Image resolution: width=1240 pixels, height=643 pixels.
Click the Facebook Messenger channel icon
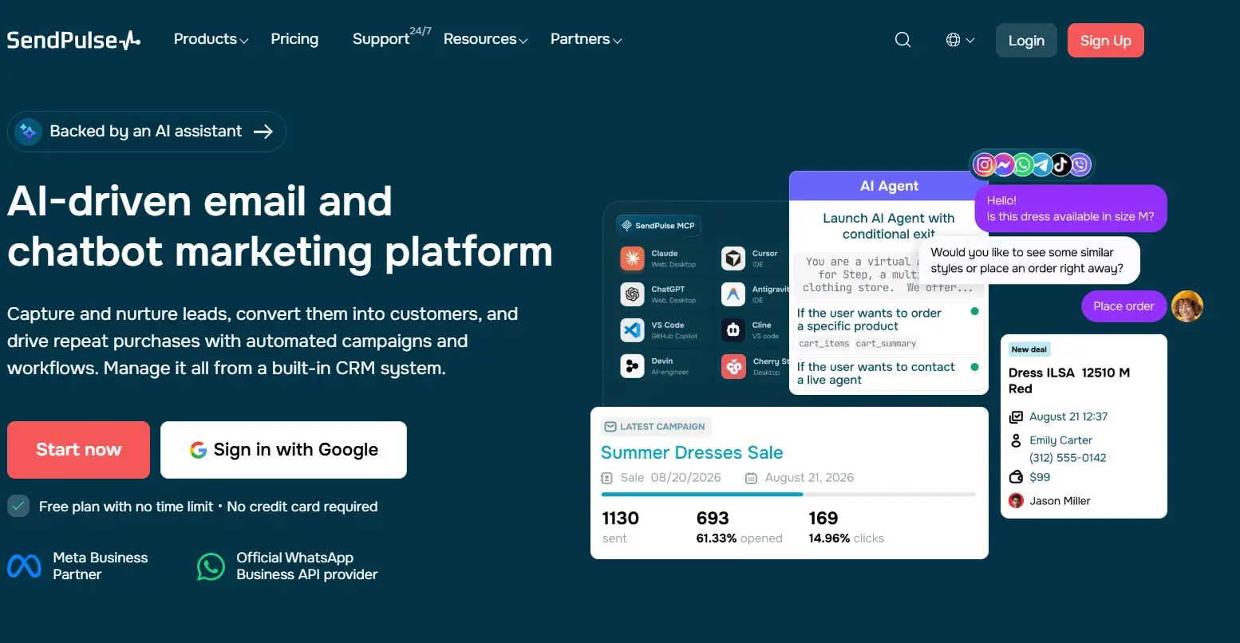[x=1004, y=165]
